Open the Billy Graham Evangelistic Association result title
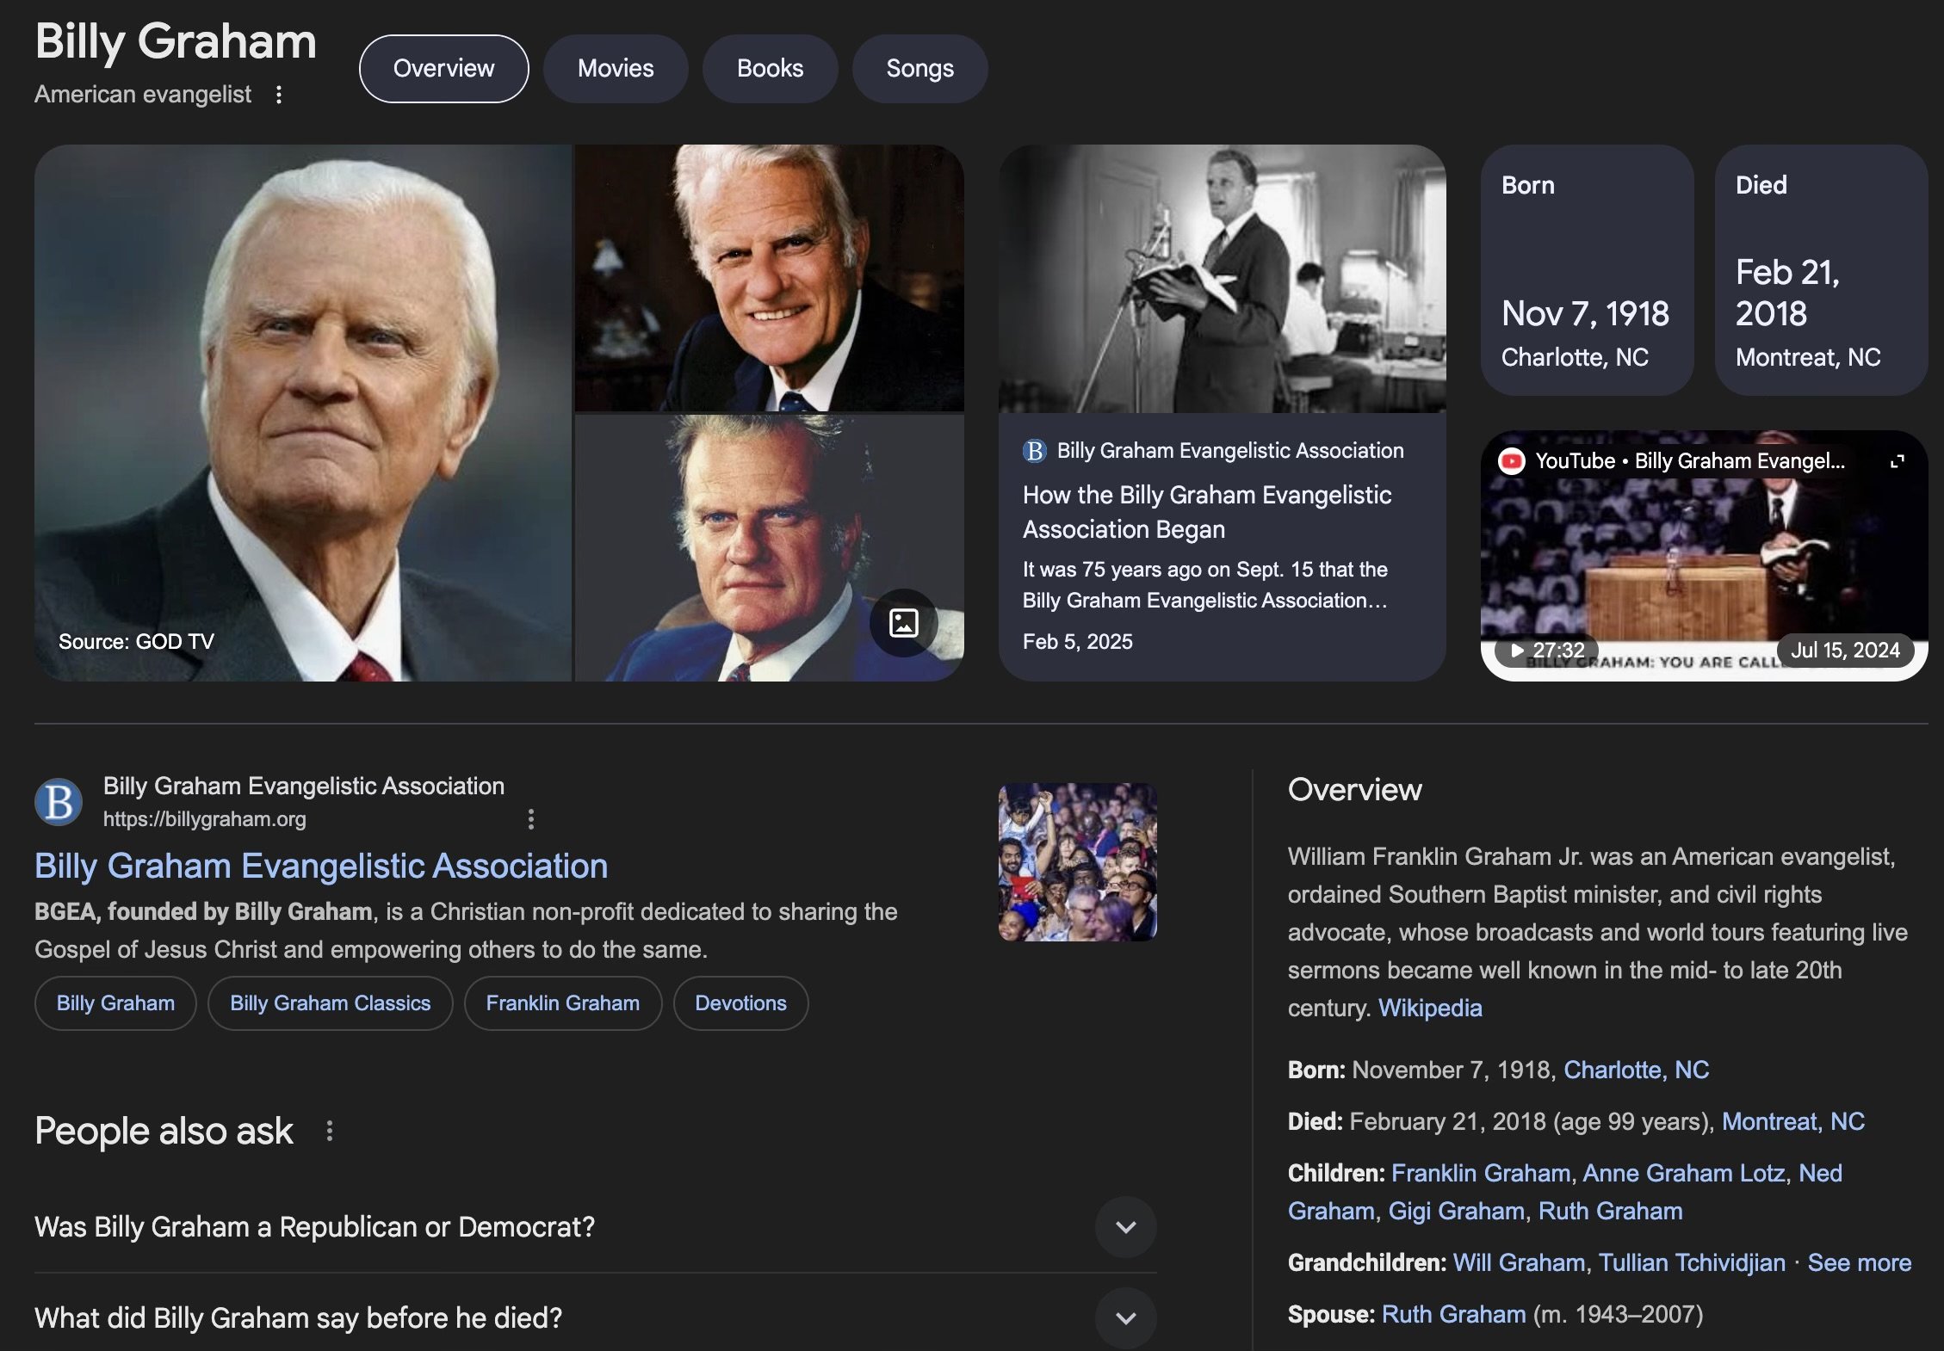This screenshot has width=1944, height=1351. tap(321, 866)
